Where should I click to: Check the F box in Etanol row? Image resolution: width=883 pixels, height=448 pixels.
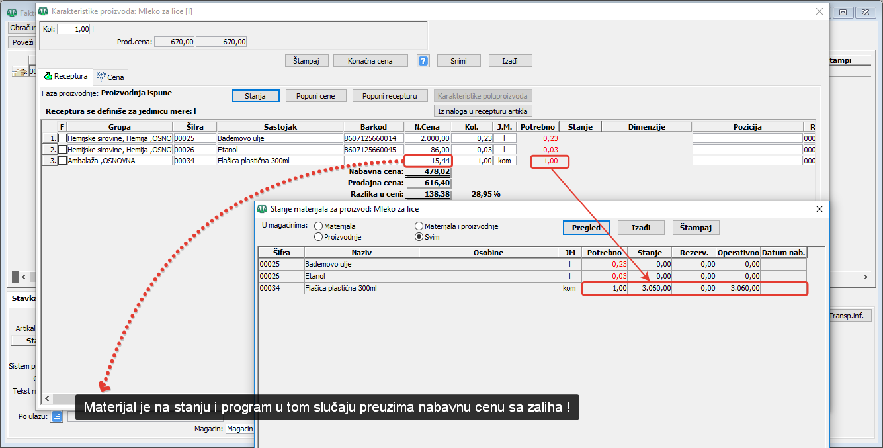pos(63,150)
